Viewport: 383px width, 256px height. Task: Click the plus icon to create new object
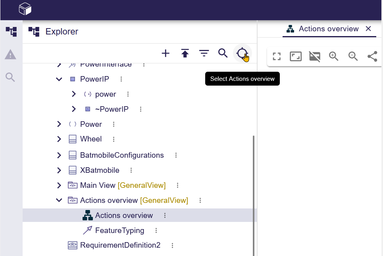[x=166, y=53]
